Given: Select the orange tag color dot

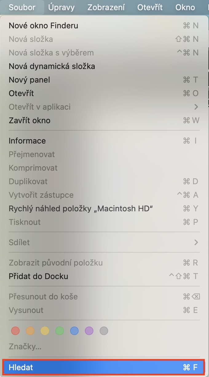Looking at the screenshot, I should tap(30, 331).
